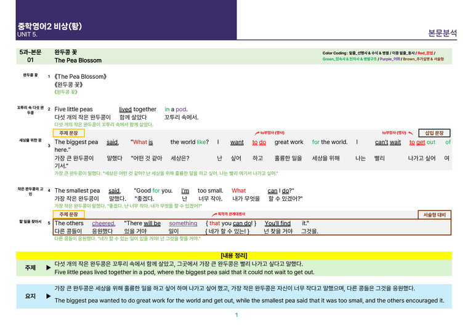Select 'The smallest pea' in sentence 4
Viewport: 473px width, 334px height.
coord(77,190)
